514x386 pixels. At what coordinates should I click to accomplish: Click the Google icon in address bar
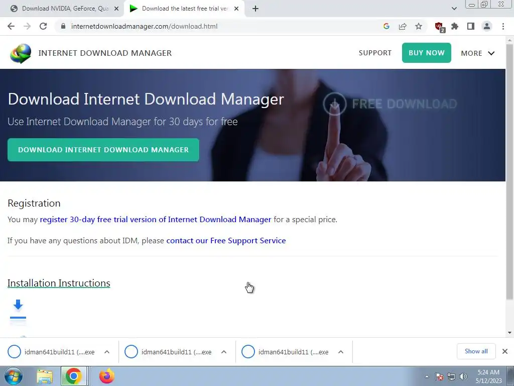(387, 26)
